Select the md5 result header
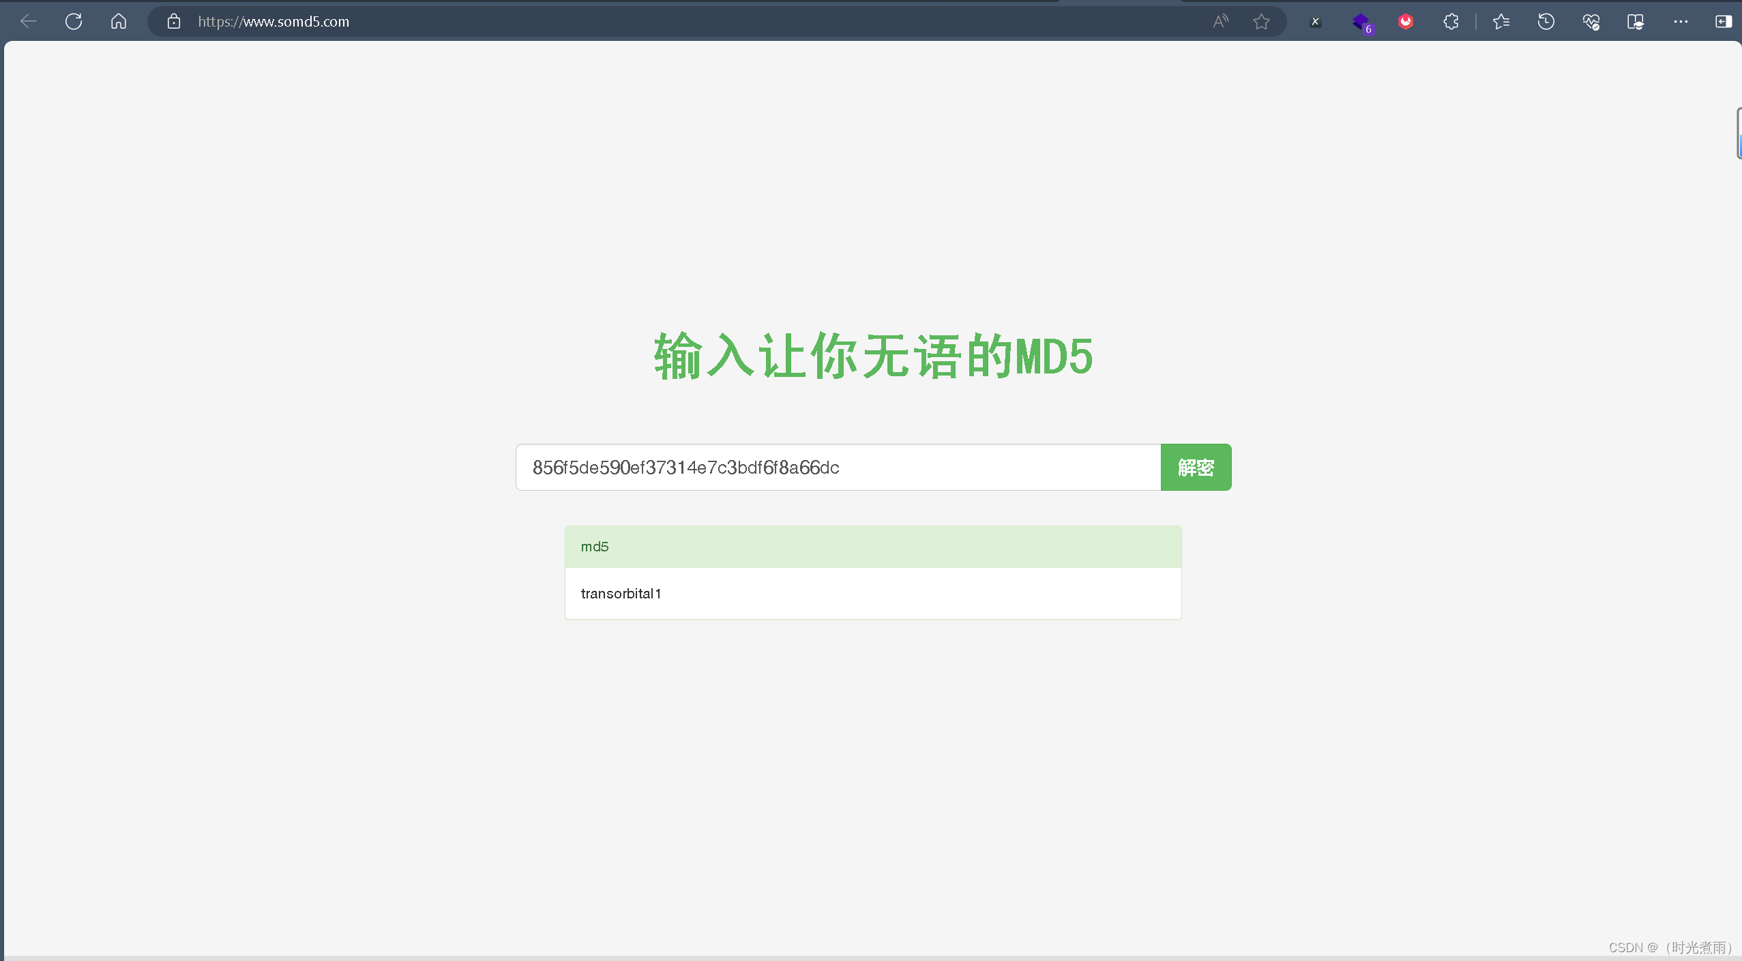1742x961 pixels. [873, 547]
